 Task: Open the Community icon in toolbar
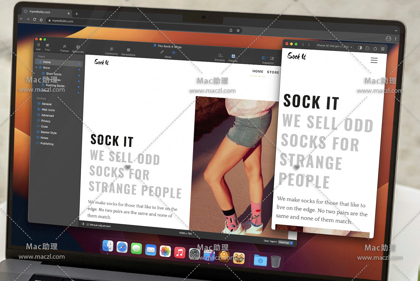tap(111, 49)
